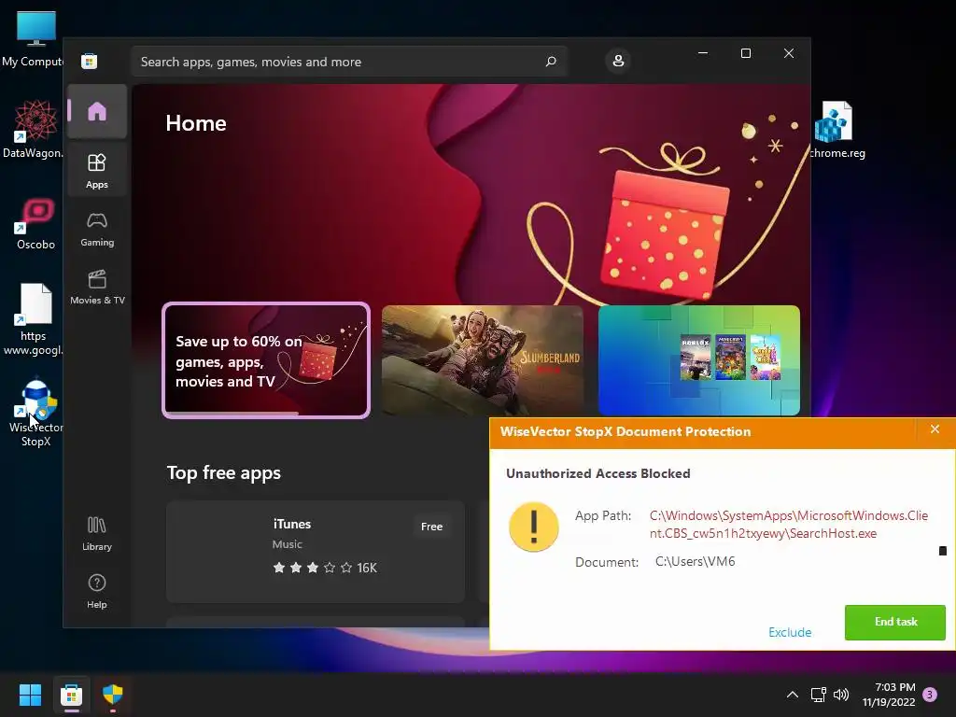Select the WiseVector StopX desktop shortcut

tap(36, 414)
